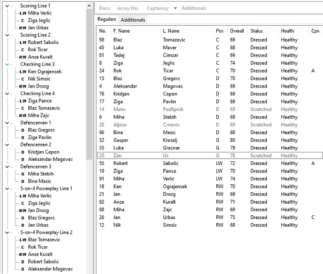
Task: Click D position icon beside Bine Masic
Action: point(23,181)
